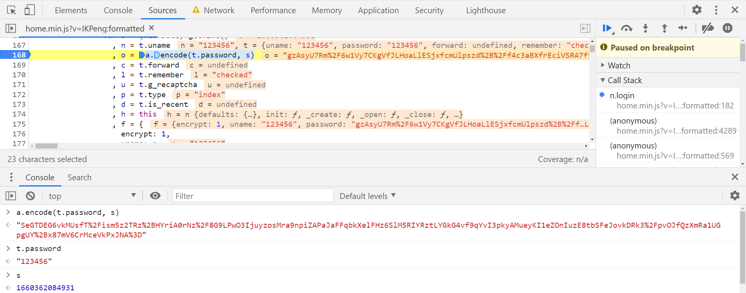This screenshot has height=293, width=746.
Task: Click the debugger sidebar vertical scrollbar
Action: pos(743,52)
